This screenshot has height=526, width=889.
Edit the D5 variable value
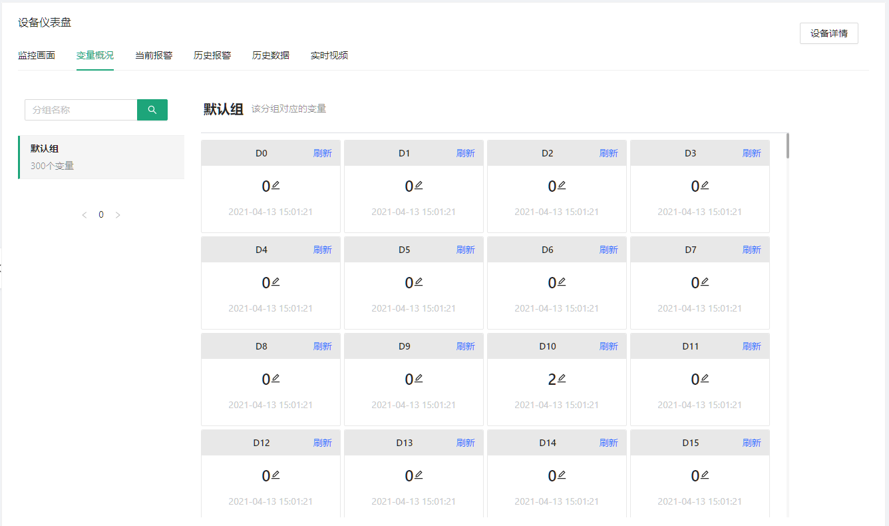click(x=419, y=282)
